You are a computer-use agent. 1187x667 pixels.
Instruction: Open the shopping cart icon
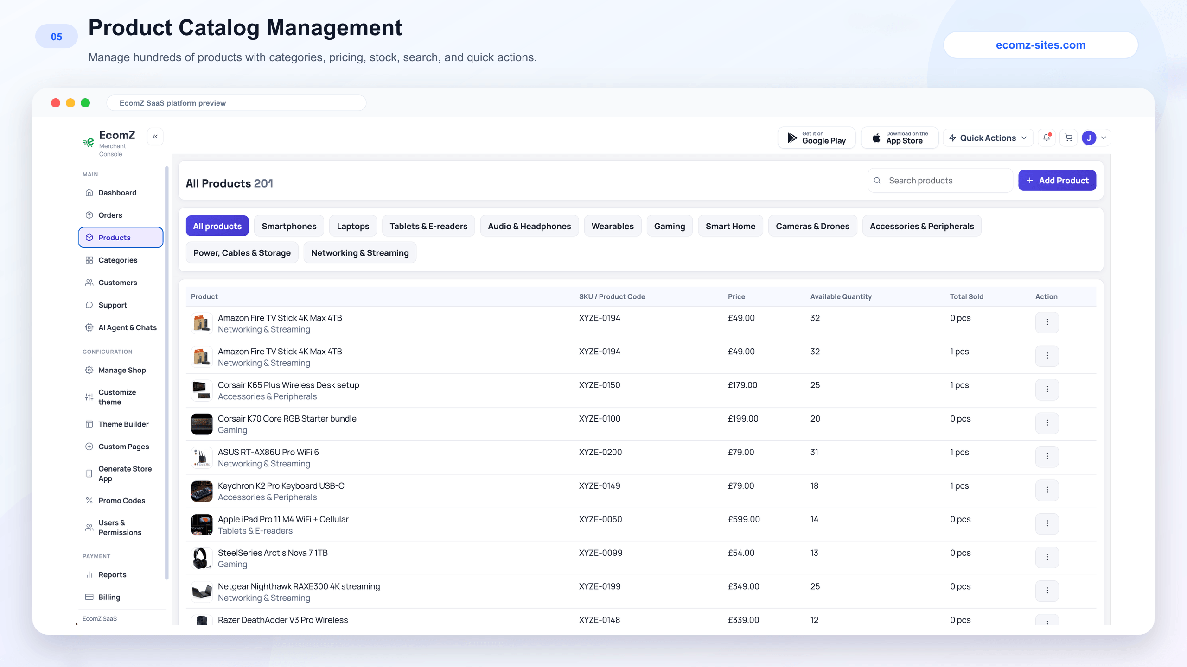(1068, 138)
